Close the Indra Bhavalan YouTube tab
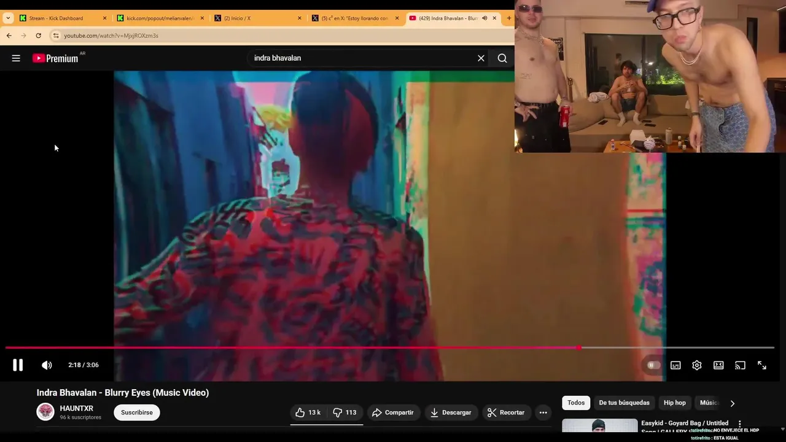The height and width of the screenshot is (442, 786). tap(494, 18)
